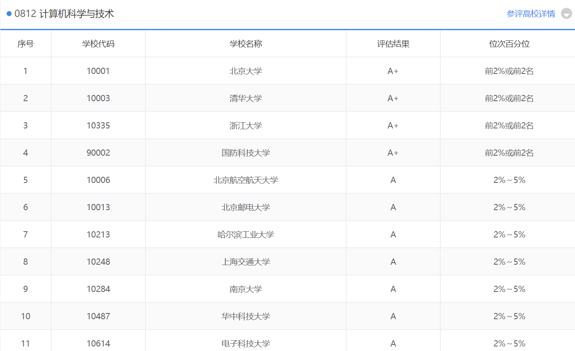Screen dimensions: 575x351
Task: Click 2%~5% in the 上海交通大学 row
Action: (509, 262)
